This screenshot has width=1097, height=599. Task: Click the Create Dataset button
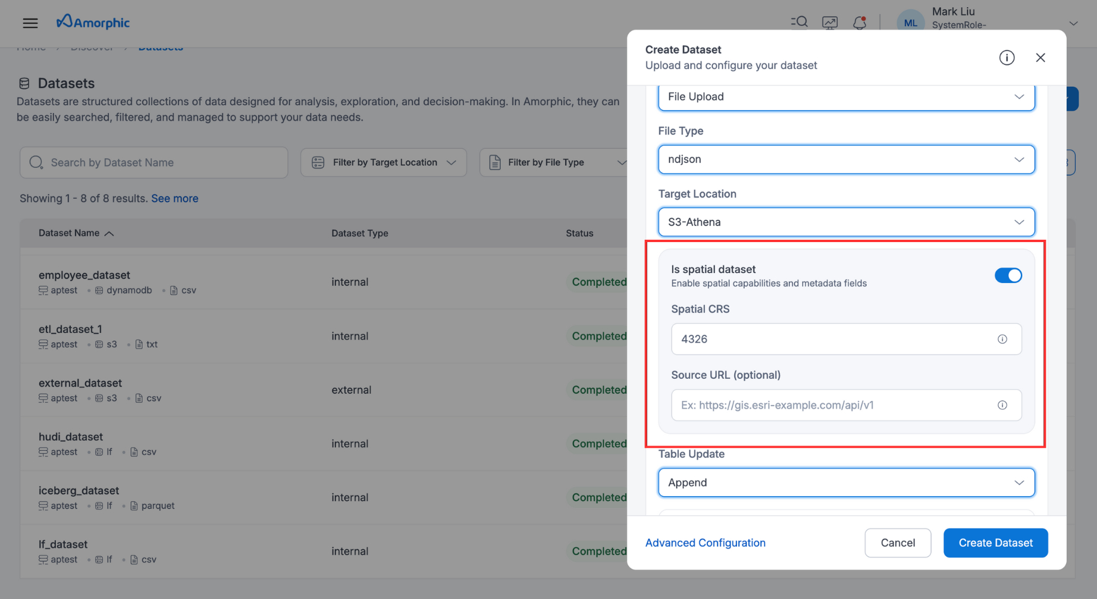995,542
